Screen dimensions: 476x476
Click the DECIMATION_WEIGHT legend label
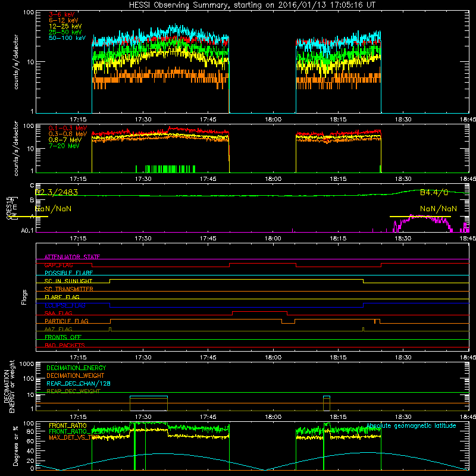76,376
